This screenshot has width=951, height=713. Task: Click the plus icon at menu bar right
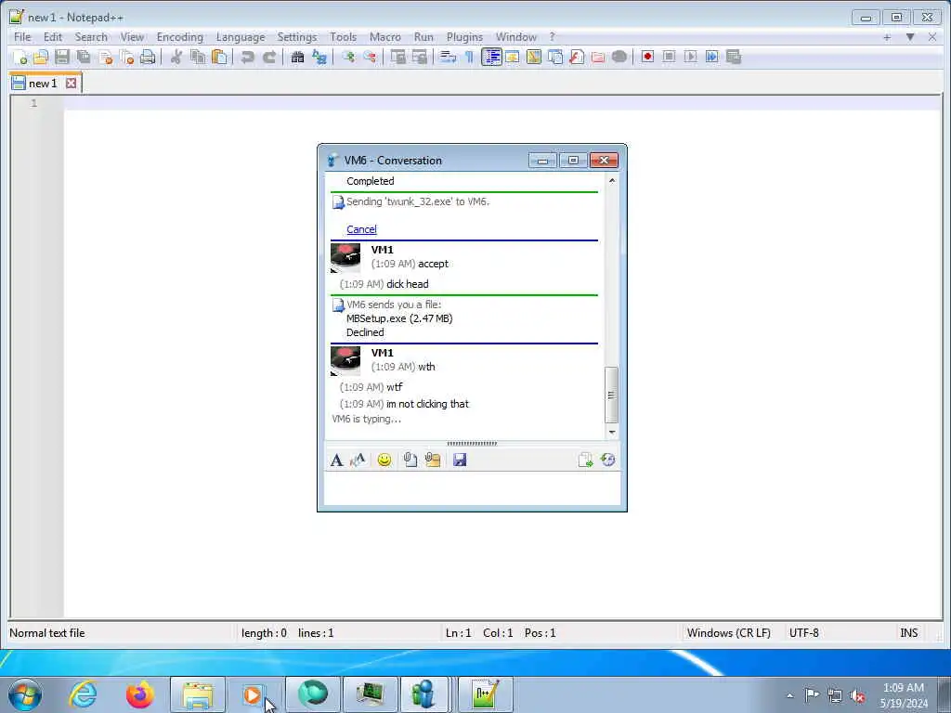point(887,37)
